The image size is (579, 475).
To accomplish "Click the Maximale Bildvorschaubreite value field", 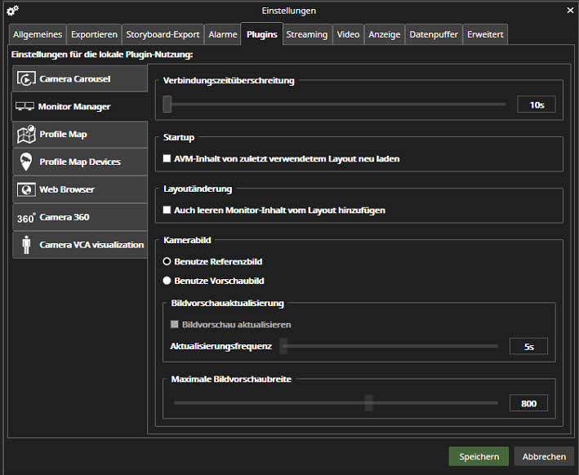I will (x=528, y=403).
